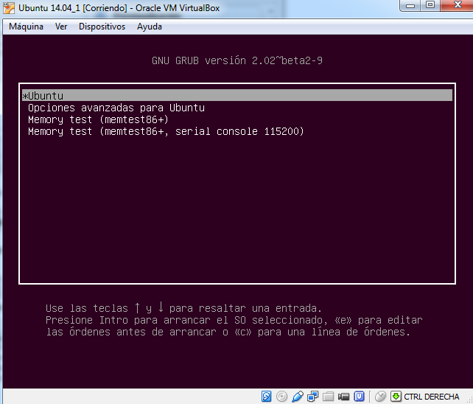Click the optical disc status icon
This screenshot has width=473, height=404.
pyautogui.click(x=281, y=396)
